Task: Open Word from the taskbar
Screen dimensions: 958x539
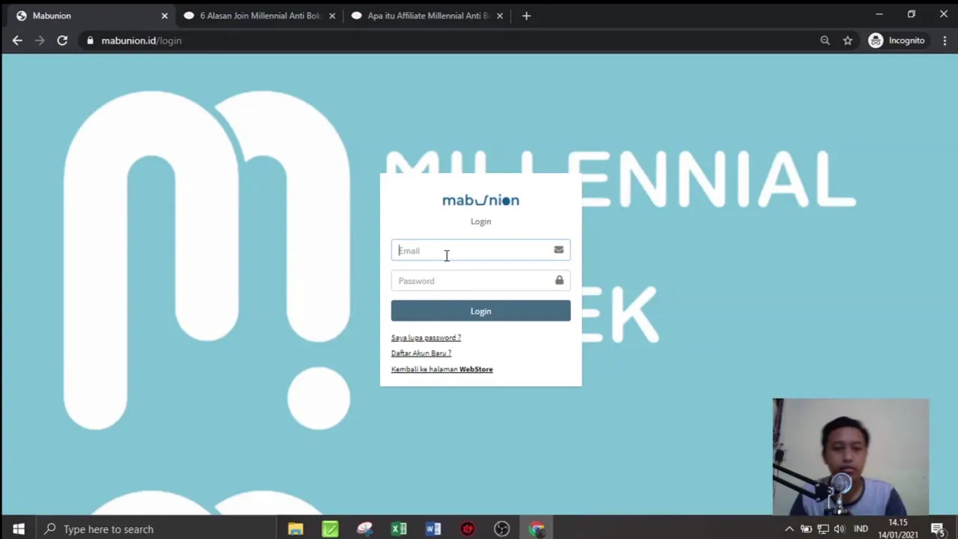Action: pyautogui.click(x=433, y=529)
